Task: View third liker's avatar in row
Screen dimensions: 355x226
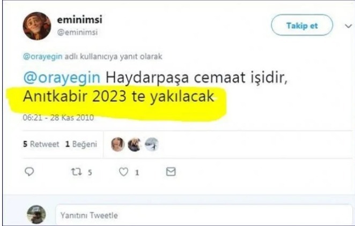Action: pos(151,144)
